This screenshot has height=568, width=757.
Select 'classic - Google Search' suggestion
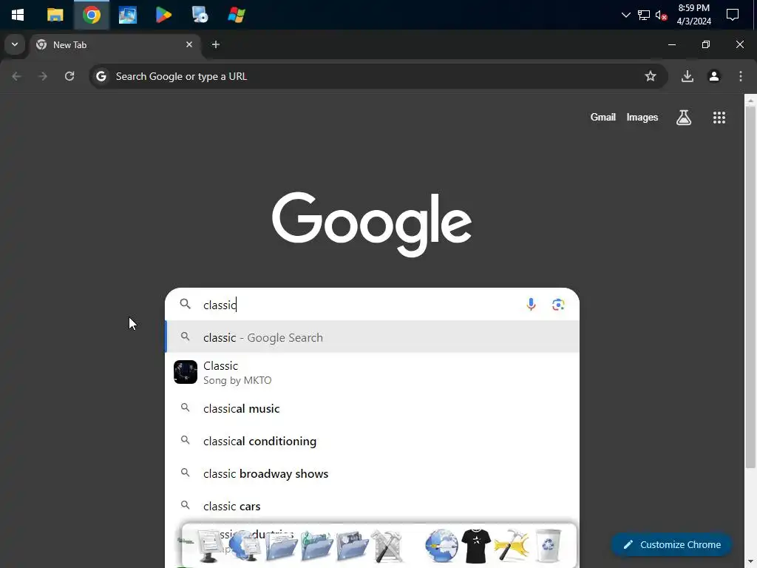pos(373,337)
